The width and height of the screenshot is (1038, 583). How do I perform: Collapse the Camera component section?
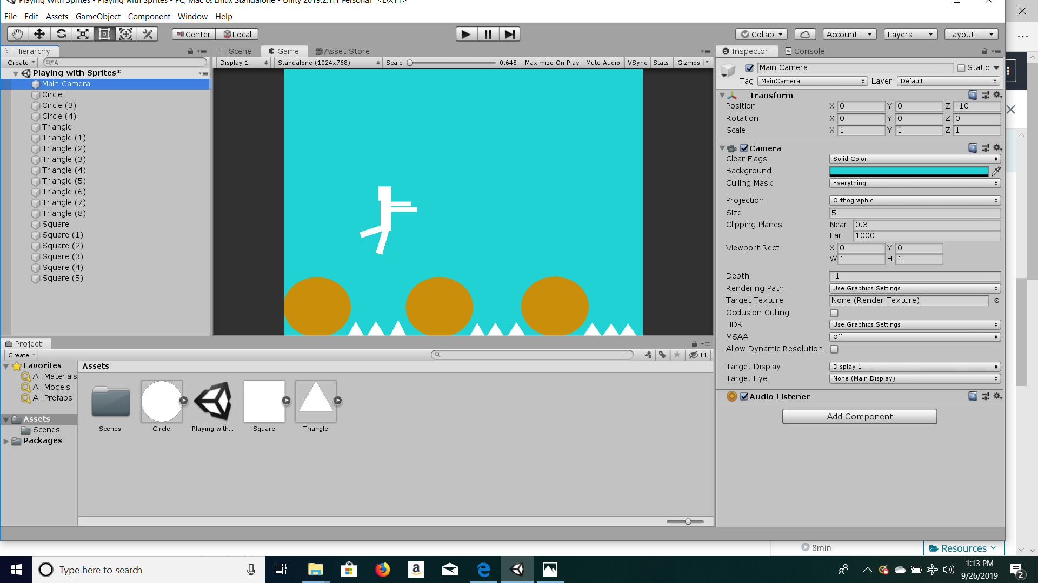click(722, 148)
